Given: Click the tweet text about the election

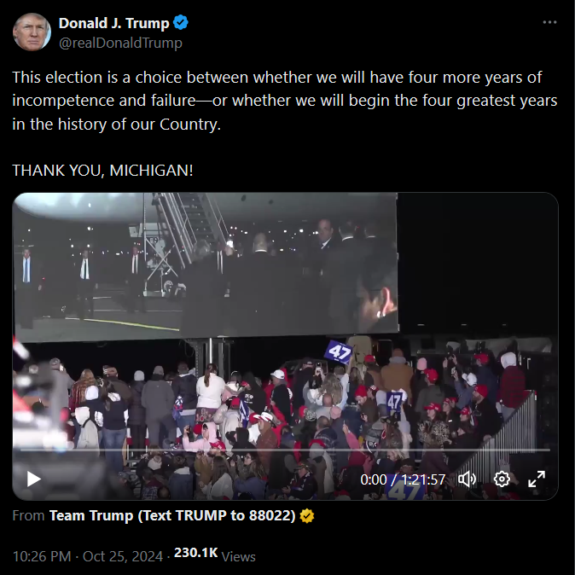Looking at the screenshot, I should (x=285, y=101).
